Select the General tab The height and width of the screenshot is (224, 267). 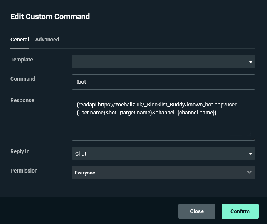point(20,40)
